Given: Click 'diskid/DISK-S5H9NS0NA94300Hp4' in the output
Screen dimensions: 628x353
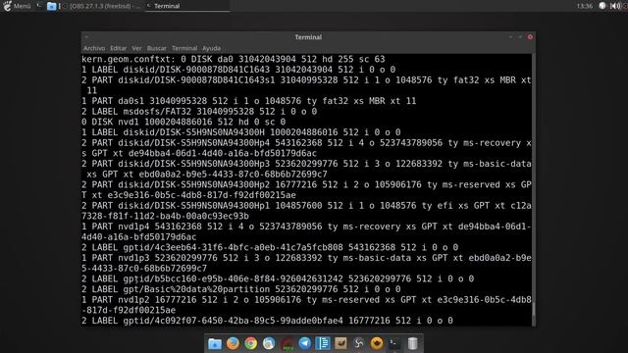Looking at the screenshot, I should coord(194,143).
